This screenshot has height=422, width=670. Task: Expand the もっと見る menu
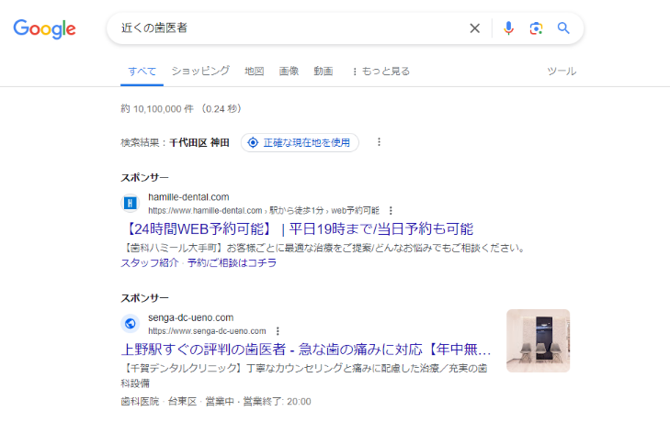(x=380, y=72)
